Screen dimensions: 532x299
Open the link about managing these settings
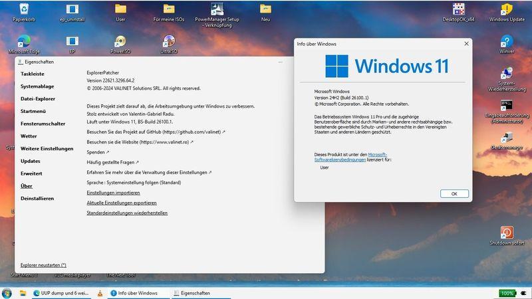[149, 173]
